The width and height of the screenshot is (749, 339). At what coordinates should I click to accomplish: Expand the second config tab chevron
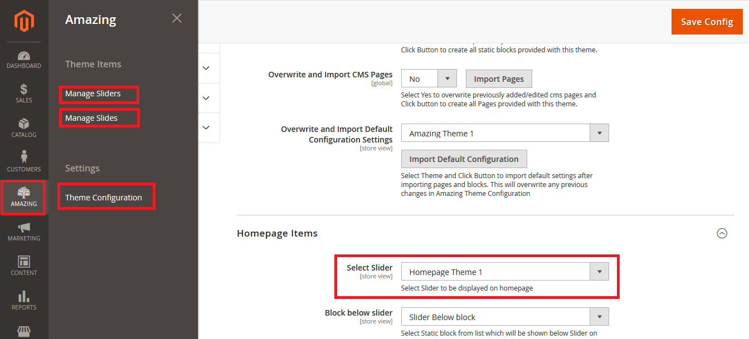pyautogui.click(x=206, y=98)
